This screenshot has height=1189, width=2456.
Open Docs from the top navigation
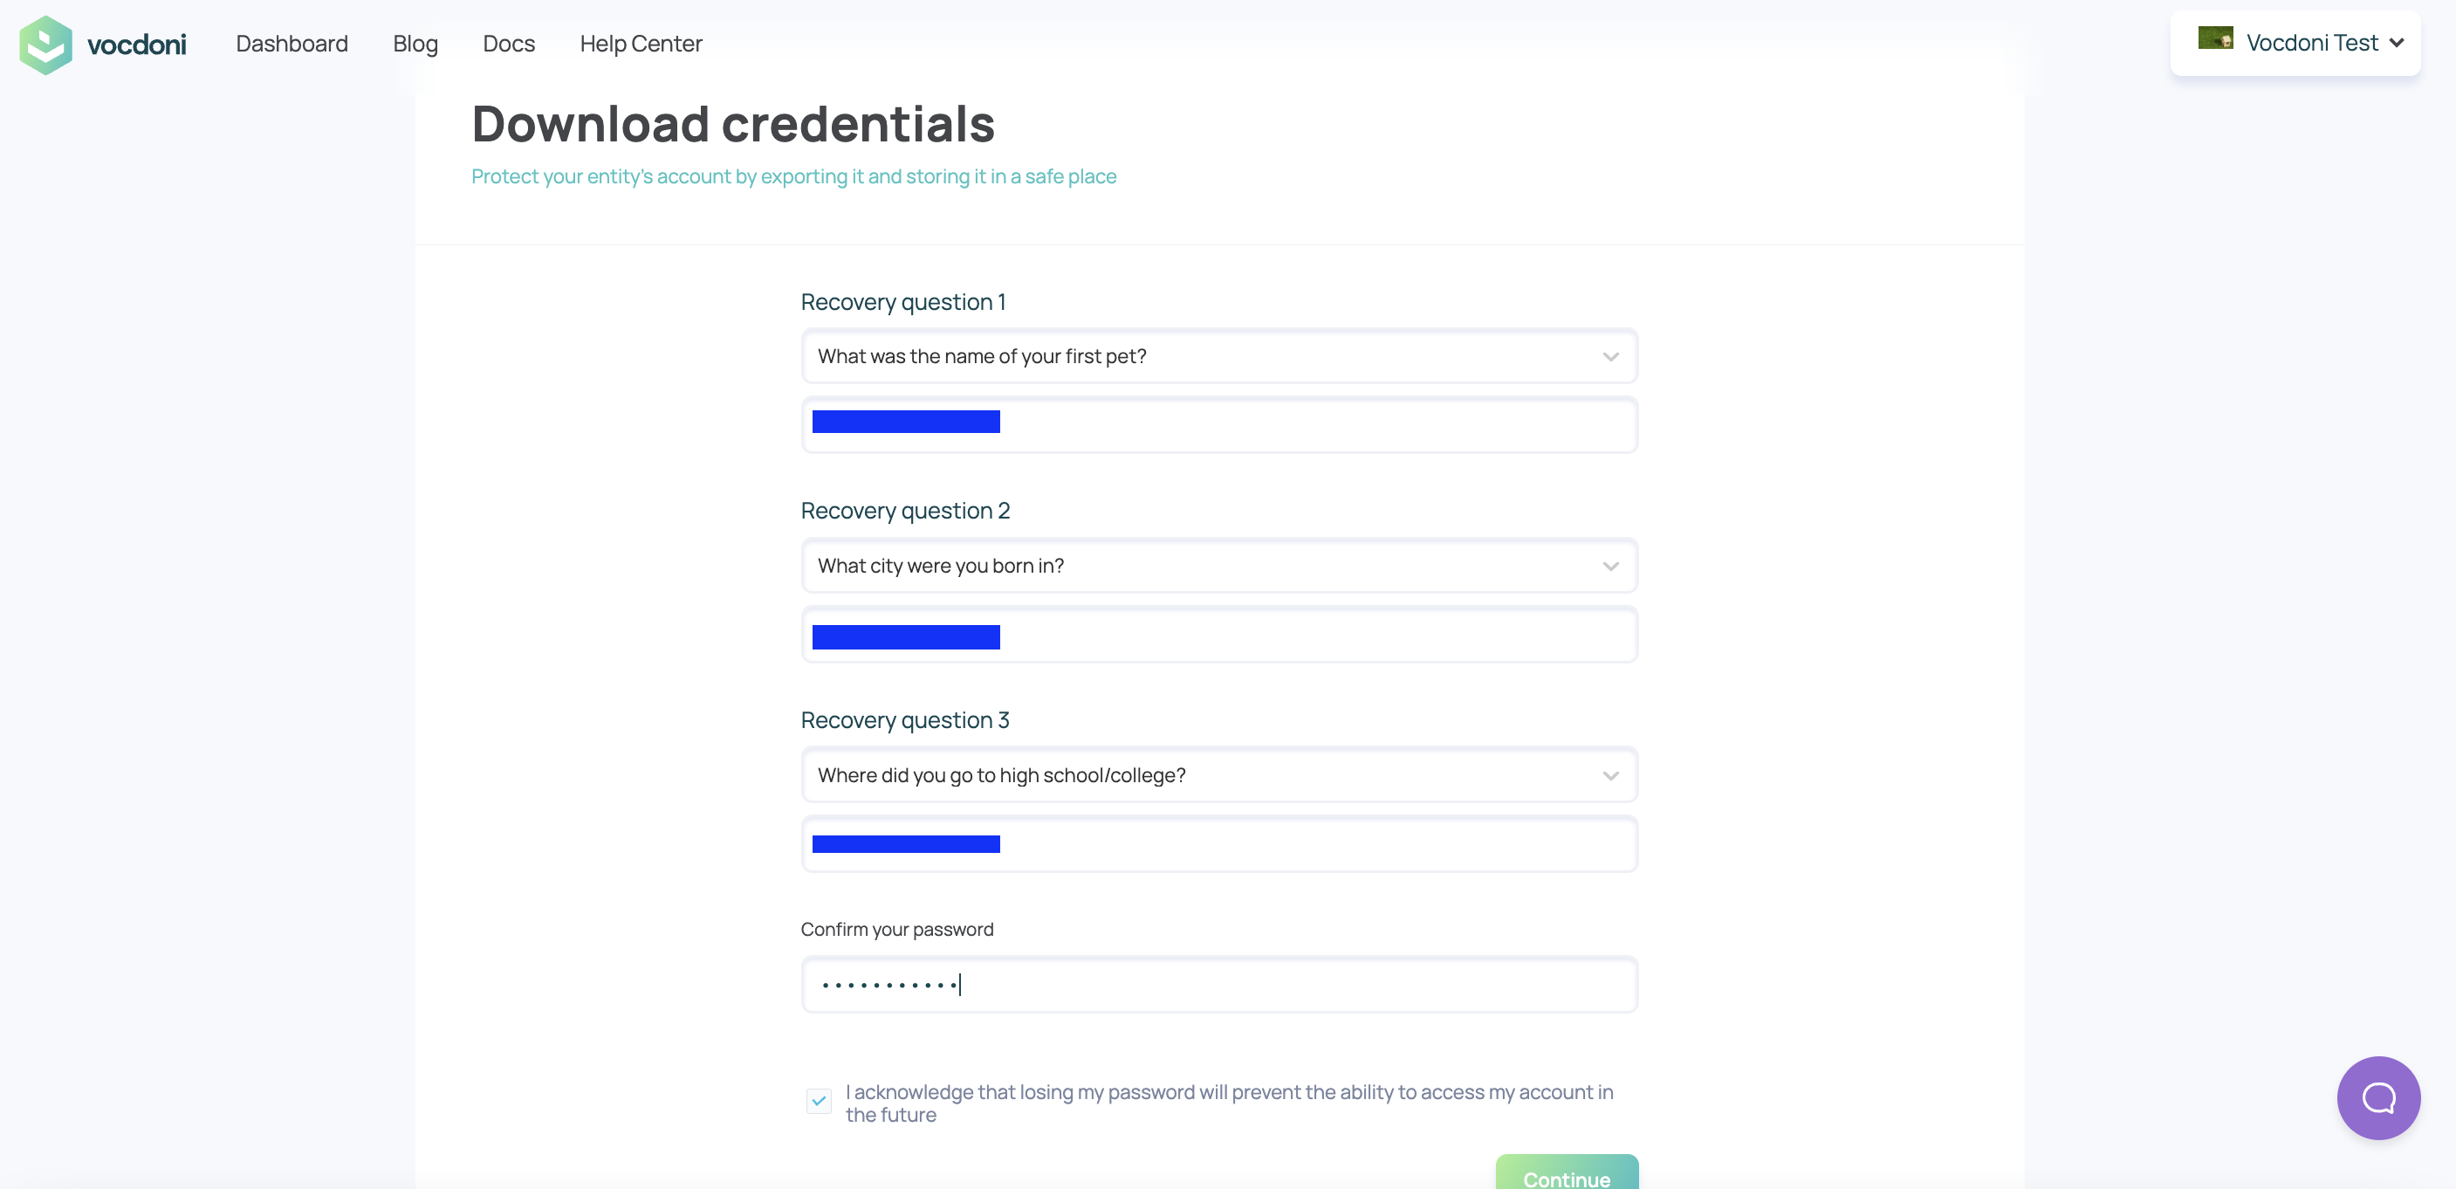(x=508, y=44)
